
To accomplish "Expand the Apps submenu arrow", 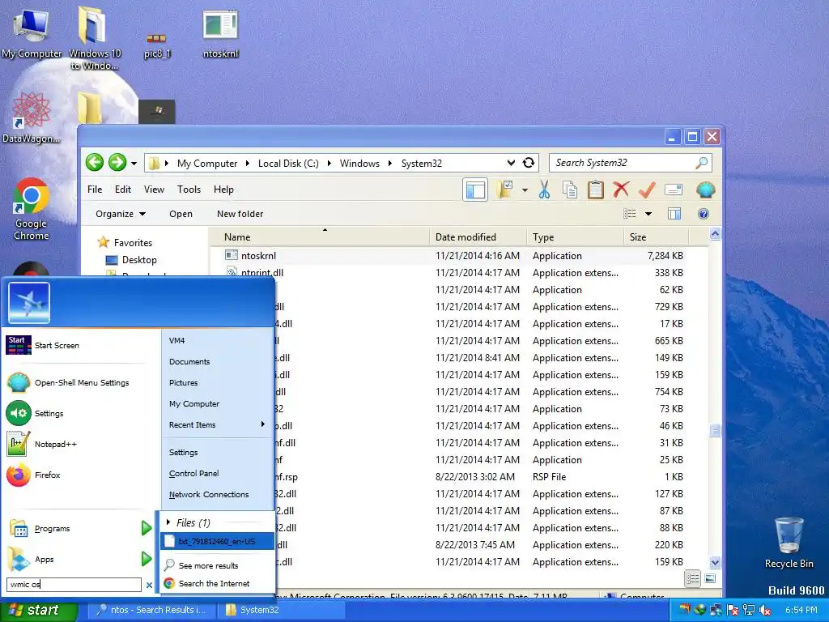I will point(146,559).
